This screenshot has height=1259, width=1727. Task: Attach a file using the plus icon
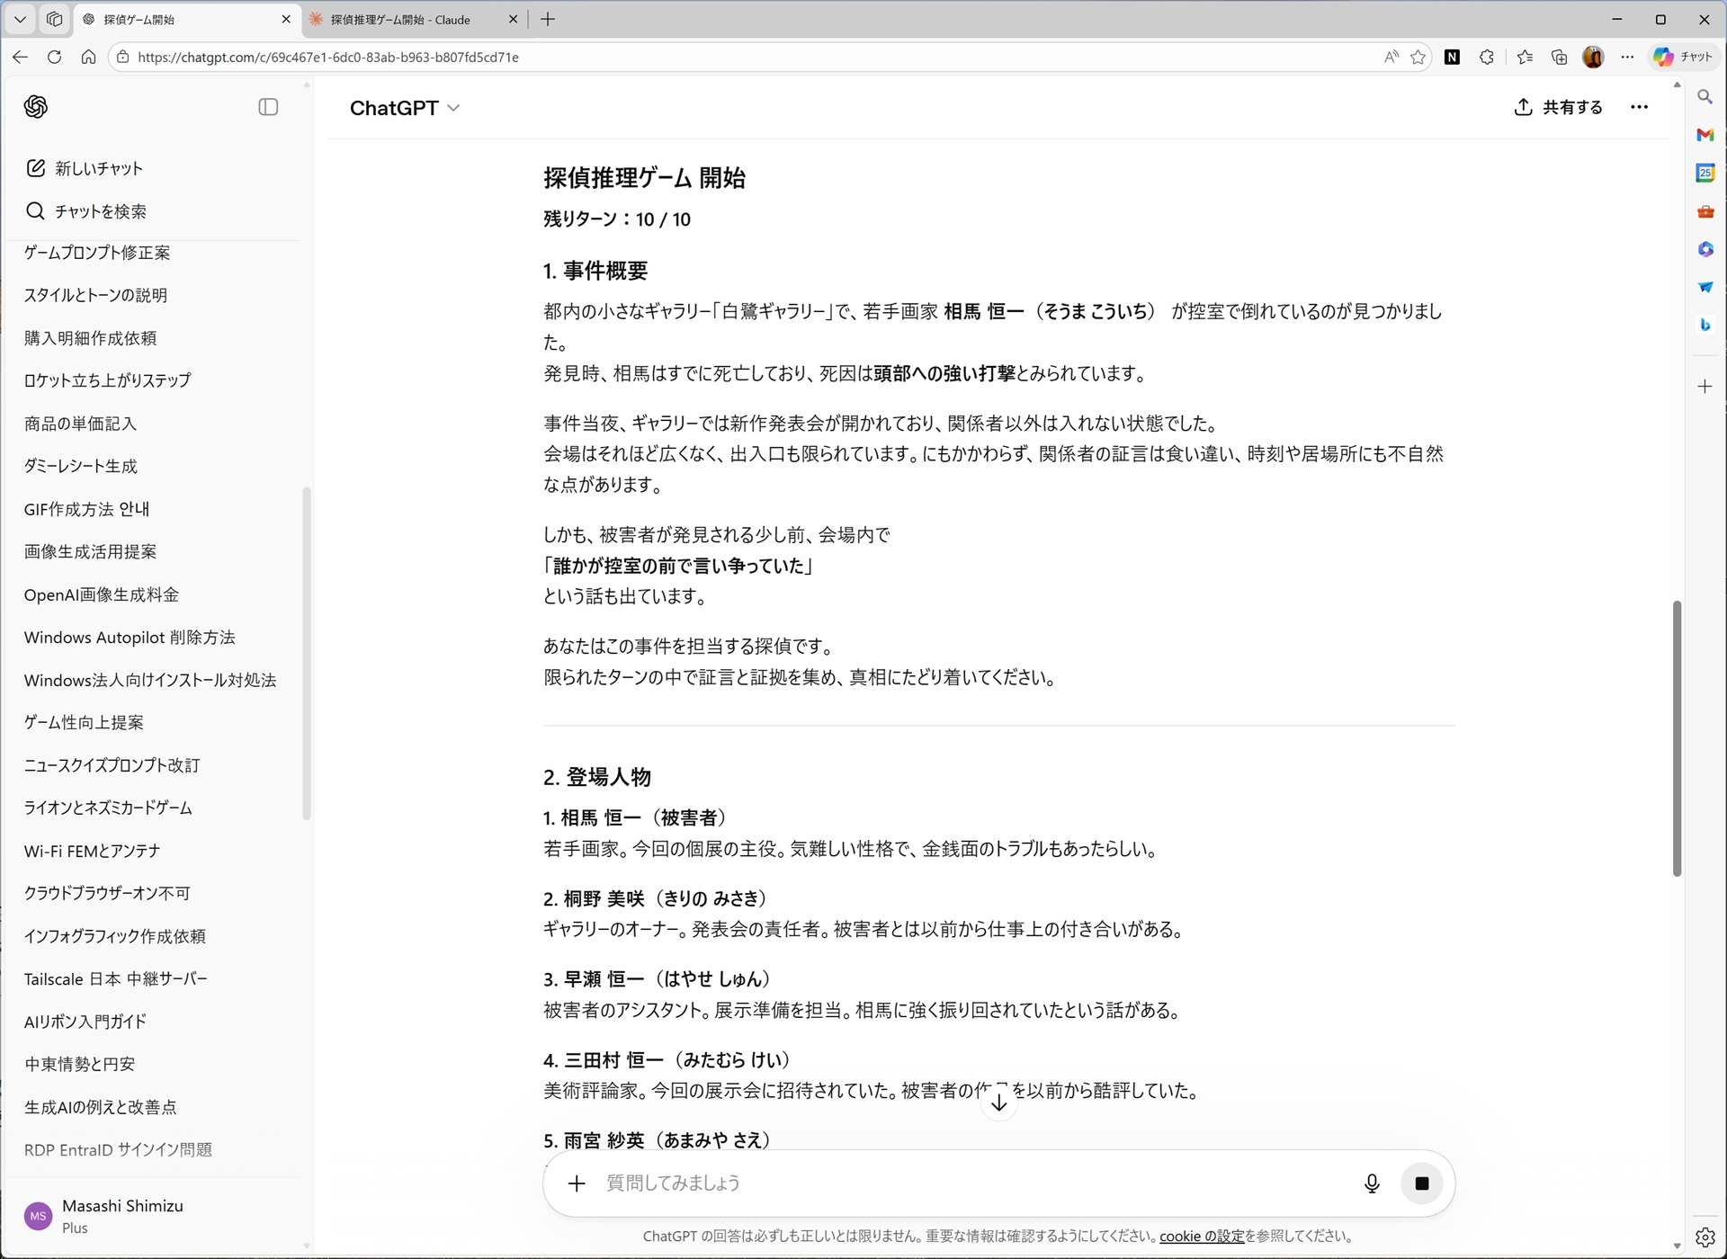pyautogui.click(x=576, y=1183)
